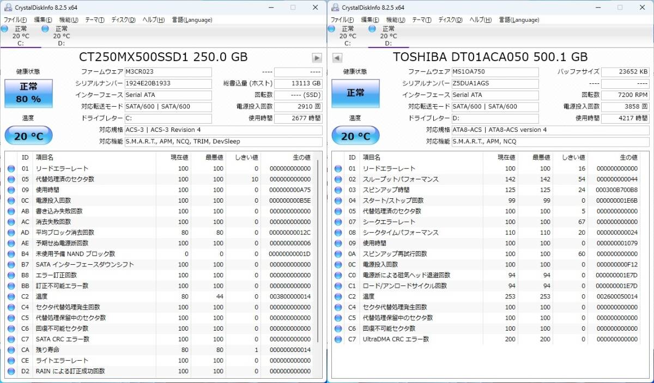Click the firmware field showing MS1OA750
This screenshot has height=383, width=654.
pos(495,72)
